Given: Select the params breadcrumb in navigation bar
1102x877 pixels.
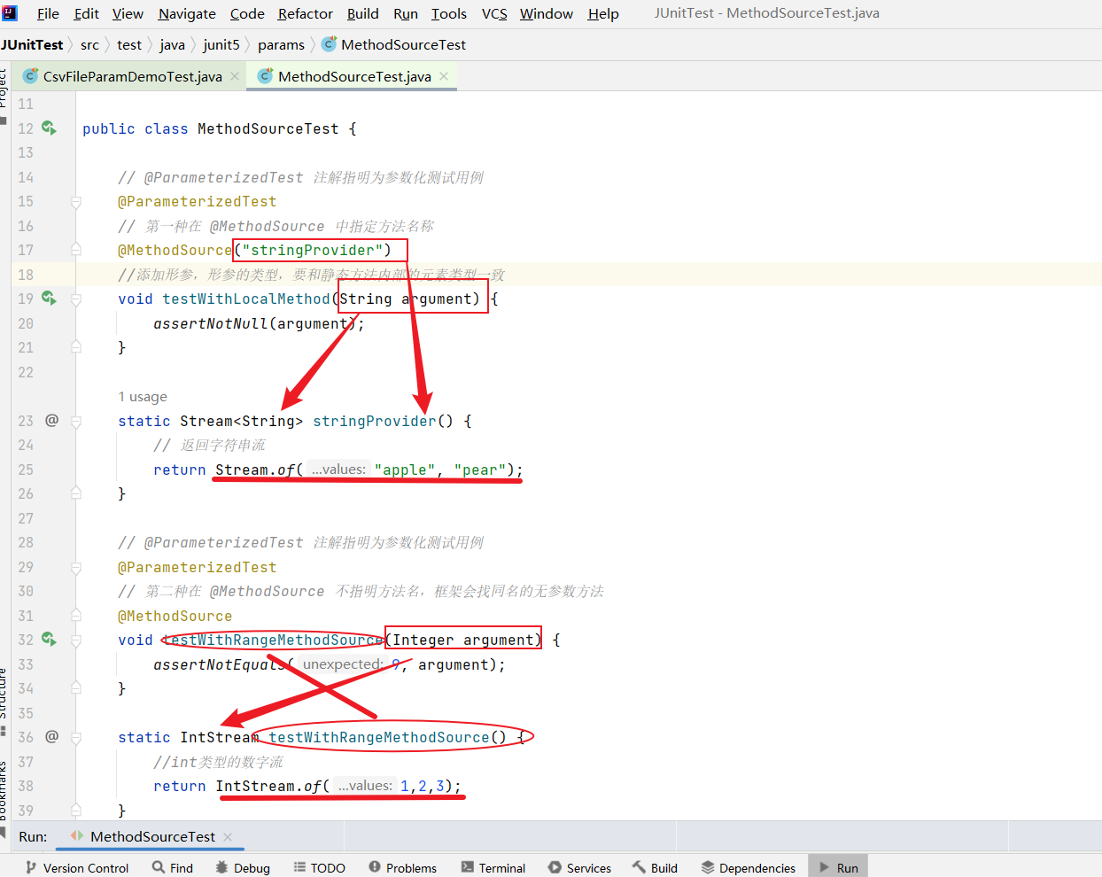Looking at the screenshot, I should (x=281, y=44).
